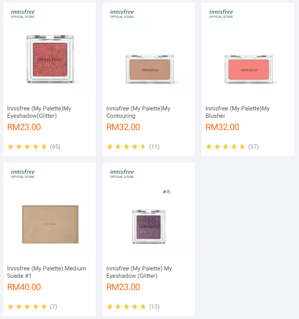This screenshot has width=299, height=319.
Task: Click innisfree logo on Medium Suede card
Action: click(23, 173)
